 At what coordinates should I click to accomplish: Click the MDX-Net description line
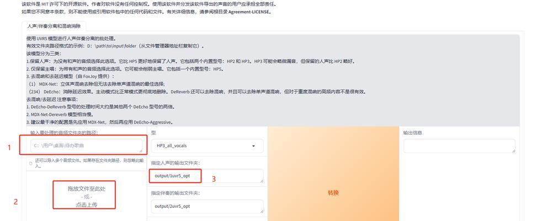95,84
